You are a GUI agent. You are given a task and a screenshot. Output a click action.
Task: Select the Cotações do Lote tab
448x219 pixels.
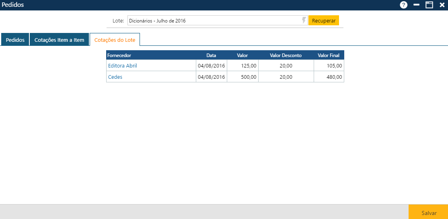115,40
